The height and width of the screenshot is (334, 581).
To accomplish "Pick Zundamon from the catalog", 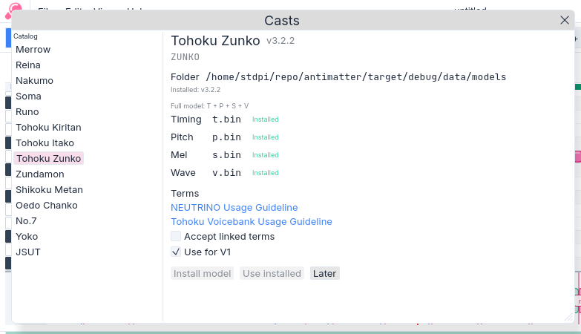I will click(40, 174).
